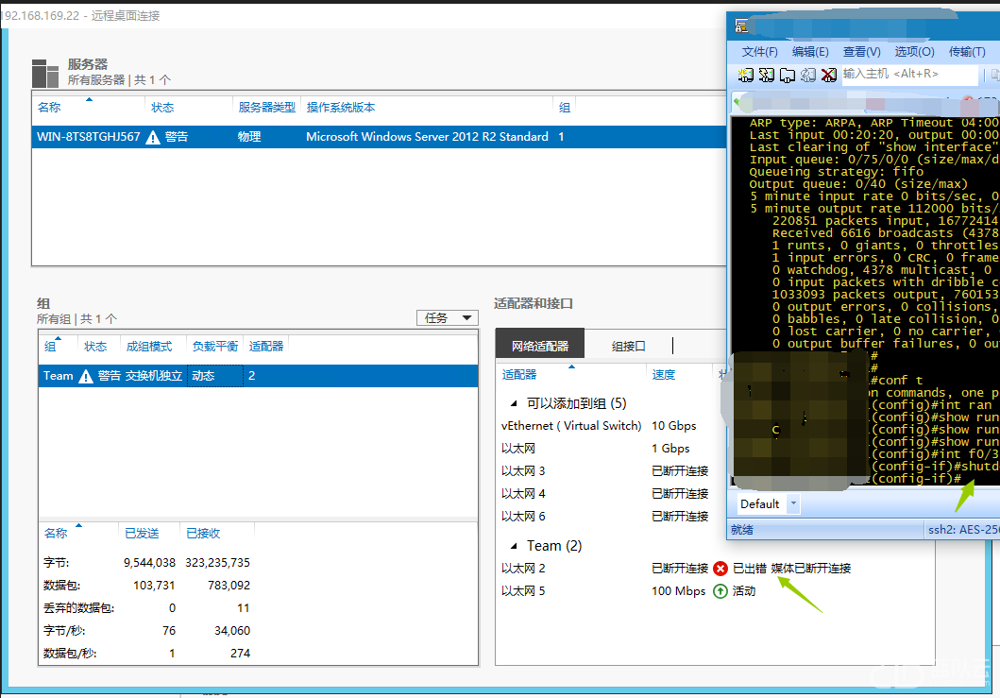This screenshot has width=1000, height=698.
Task: Open the 选项(O) menu in SecureCRT
Action: click(x=914, y=52)
